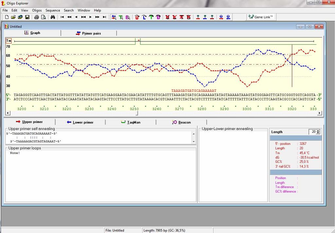Open the Search menu
Viewport: 335px width, 233px height.
(x=69, y=10)
